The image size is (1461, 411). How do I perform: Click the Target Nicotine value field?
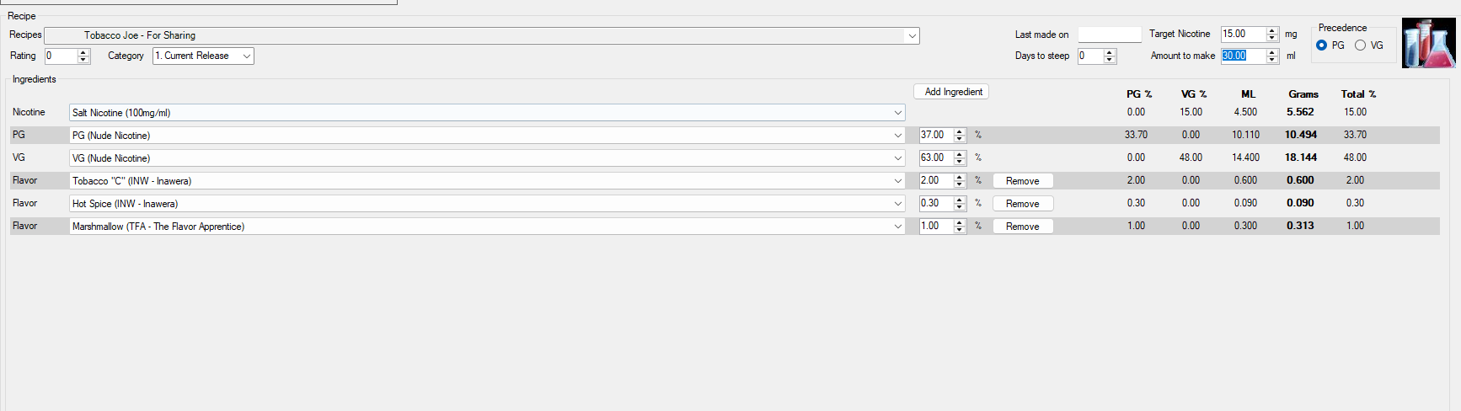coord(1244,34)
